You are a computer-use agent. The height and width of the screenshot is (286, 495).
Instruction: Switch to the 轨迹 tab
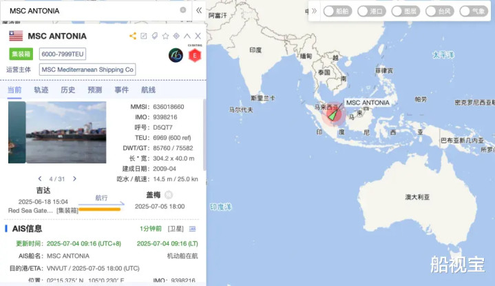41,90
